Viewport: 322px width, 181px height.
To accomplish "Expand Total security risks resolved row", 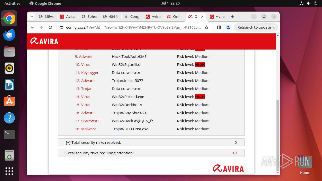I will (151, 142).
